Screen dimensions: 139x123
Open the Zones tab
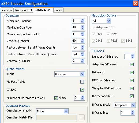(58, 10)
